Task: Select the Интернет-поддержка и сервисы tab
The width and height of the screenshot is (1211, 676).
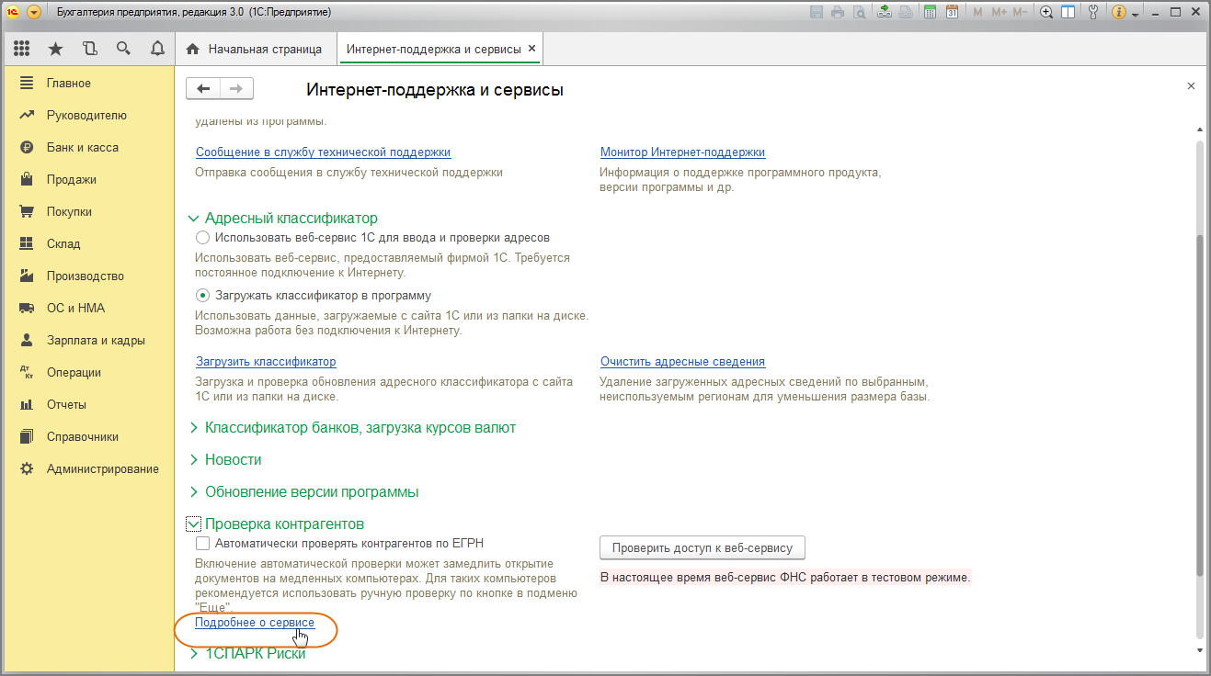Action: click(x=433, y=49)
